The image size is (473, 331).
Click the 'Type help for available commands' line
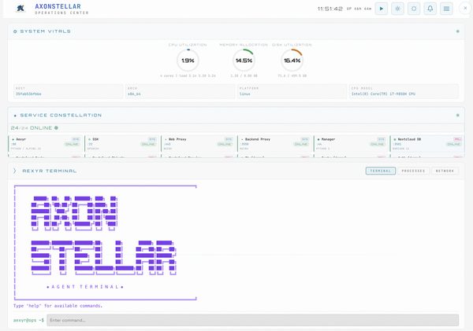[58, 306]
